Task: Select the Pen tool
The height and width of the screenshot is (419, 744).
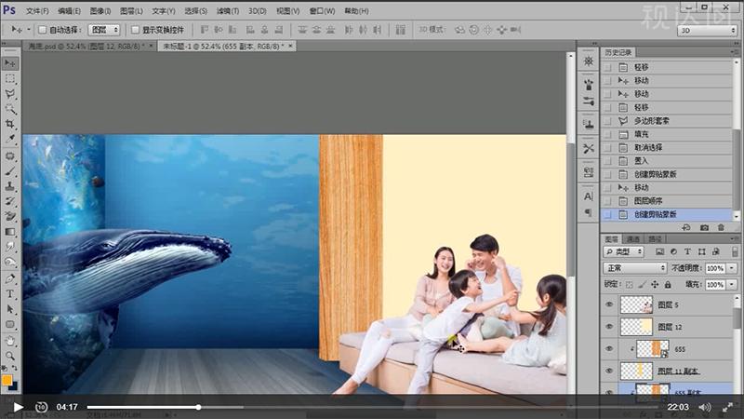Action: coord(10,278)
